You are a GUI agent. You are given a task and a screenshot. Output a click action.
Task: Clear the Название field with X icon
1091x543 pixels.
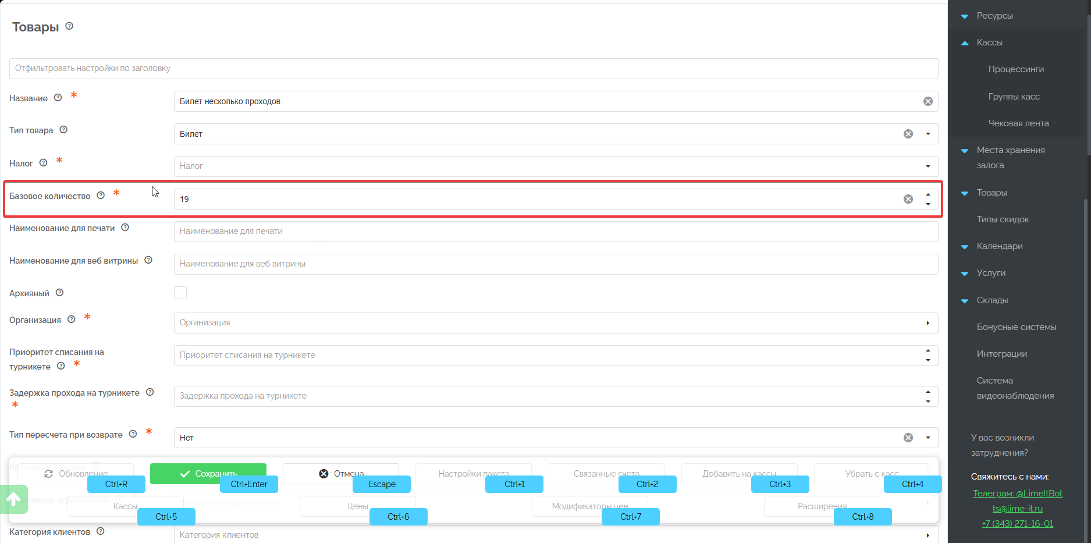point(927,101)
